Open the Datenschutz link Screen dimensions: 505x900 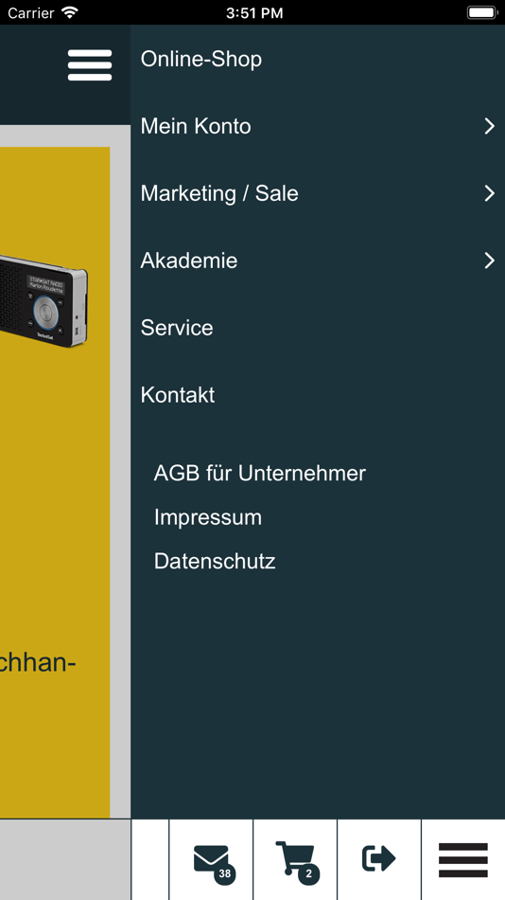[x=215, y=562]
